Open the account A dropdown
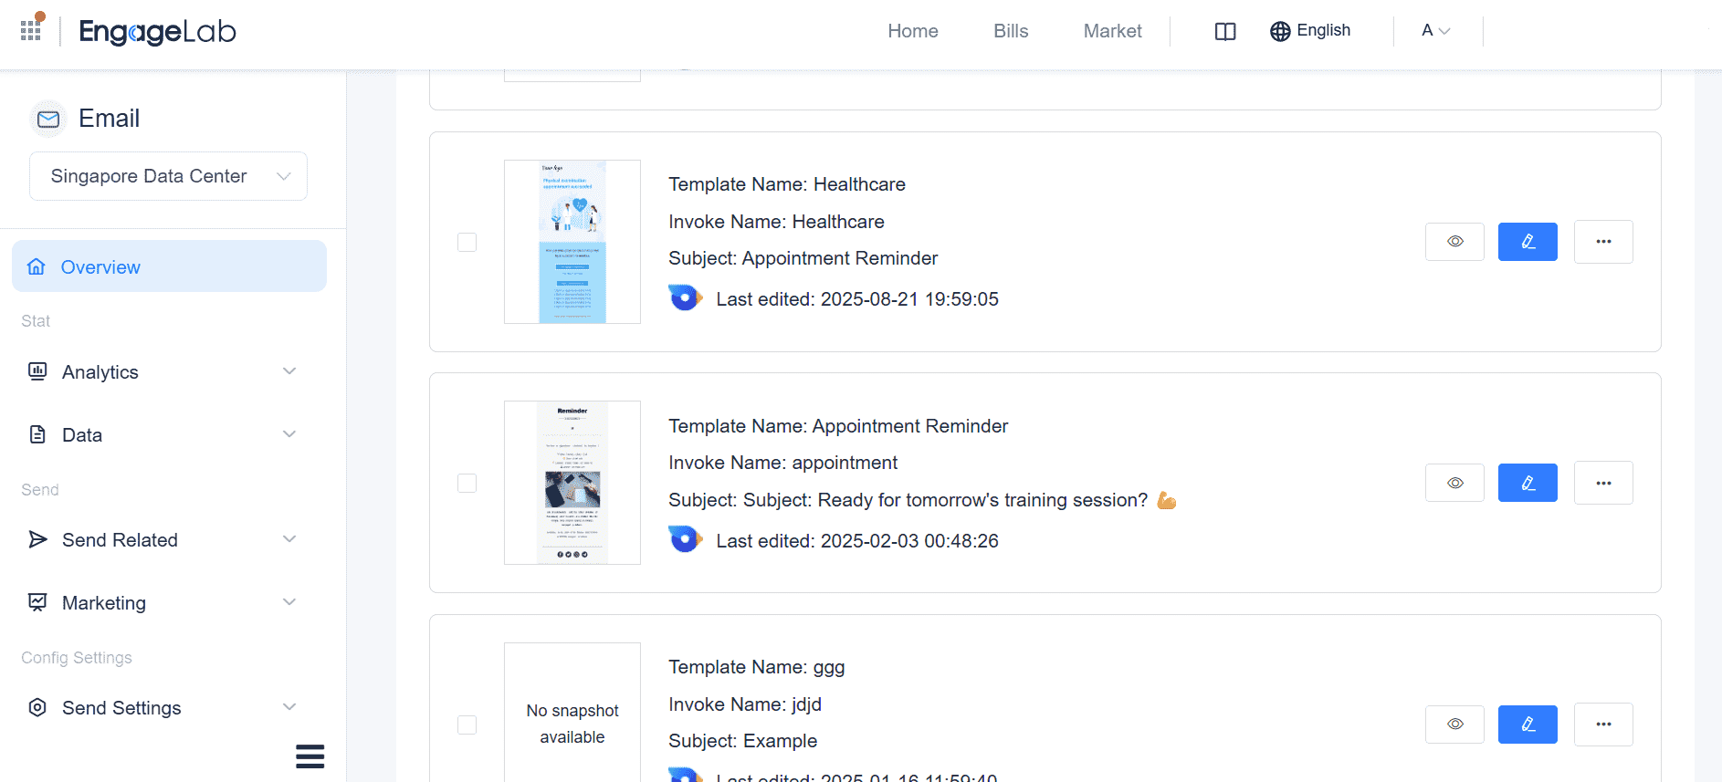Screen dimensions: 1722x782 [1435, 31]
